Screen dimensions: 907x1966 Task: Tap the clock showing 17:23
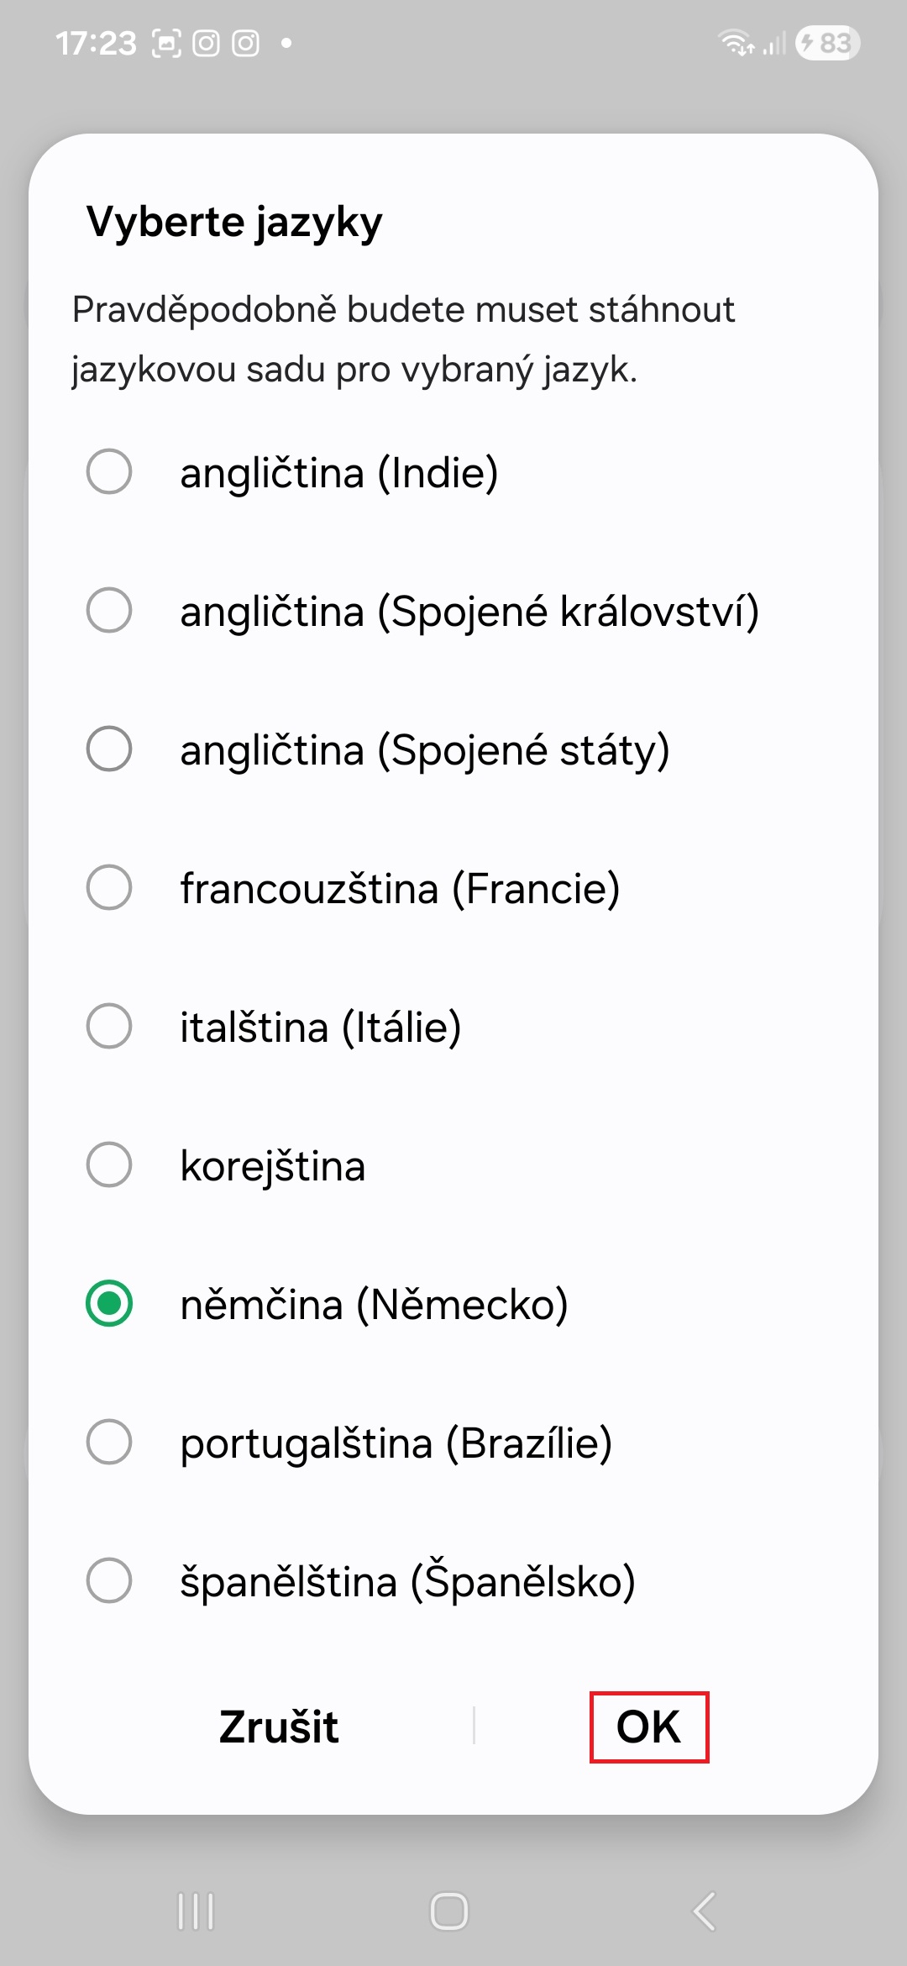tap(96, 43)
